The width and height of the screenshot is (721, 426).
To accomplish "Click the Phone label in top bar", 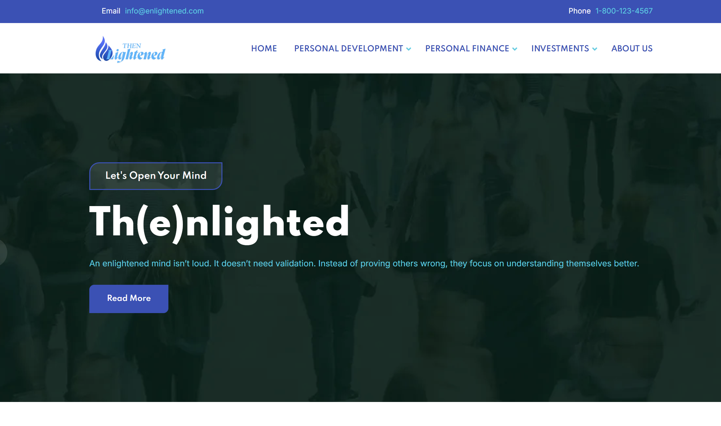I will pyautogui.click(x=579, y=11).
